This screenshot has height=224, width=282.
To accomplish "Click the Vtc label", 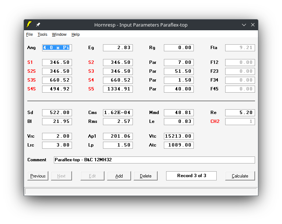I will pos(153,136).
